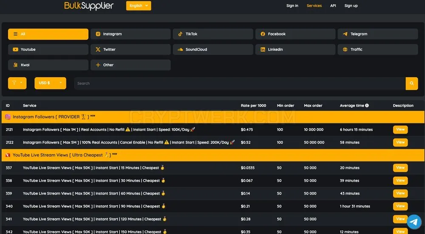
Task: Click the search magnifier button
Action: 412,84
